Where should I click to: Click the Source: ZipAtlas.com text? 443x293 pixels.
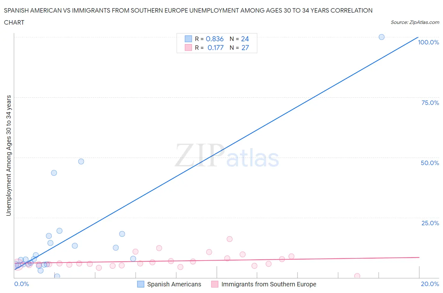(415, 22)
